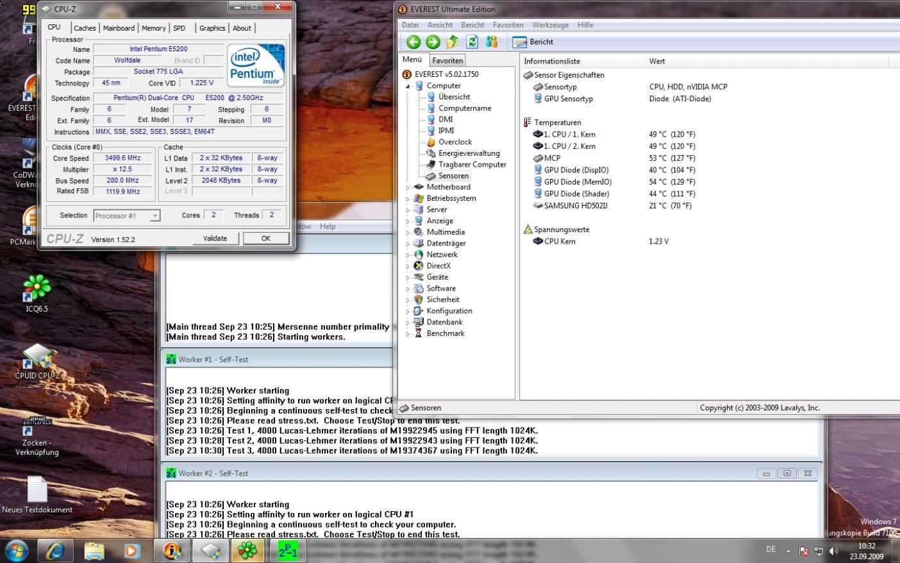Click the Prime95 taskbar icon
The image size is (900, 563).
tap(287, 550)
